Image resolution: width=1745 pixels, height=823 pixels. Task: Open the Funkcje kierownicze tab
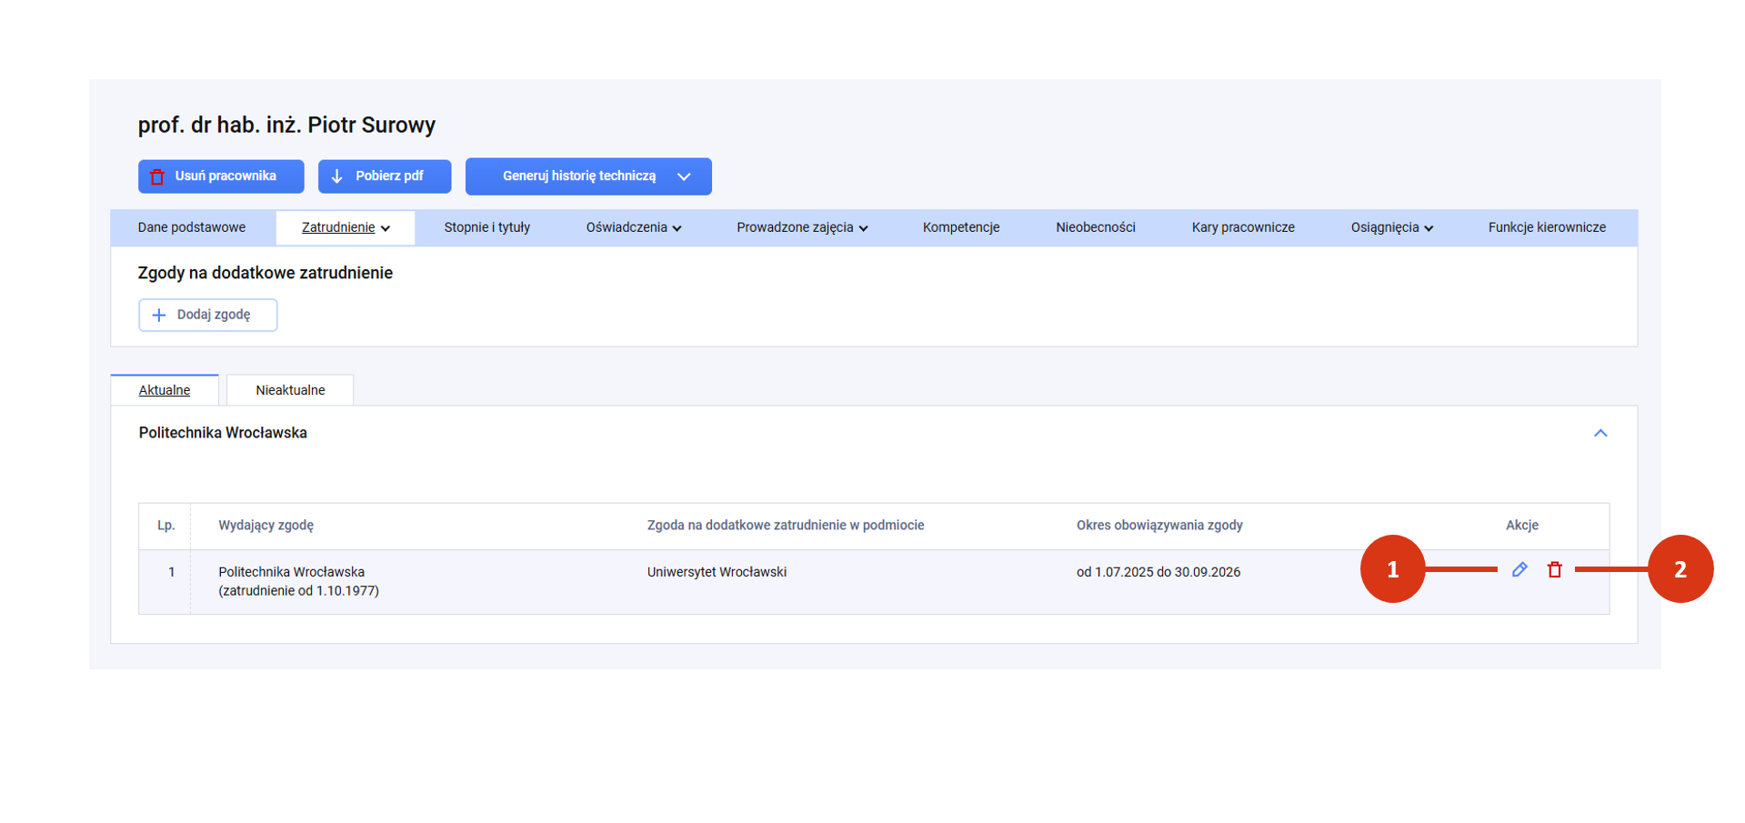point(1547,227)
